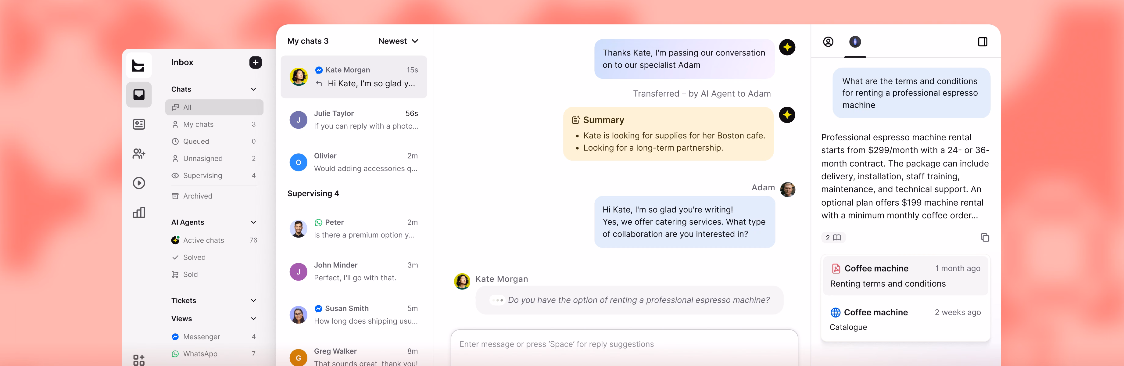
Task: Click Kate Morgan's avatar above typing preview
Action: pyautogui.click(x=462, y=282)
